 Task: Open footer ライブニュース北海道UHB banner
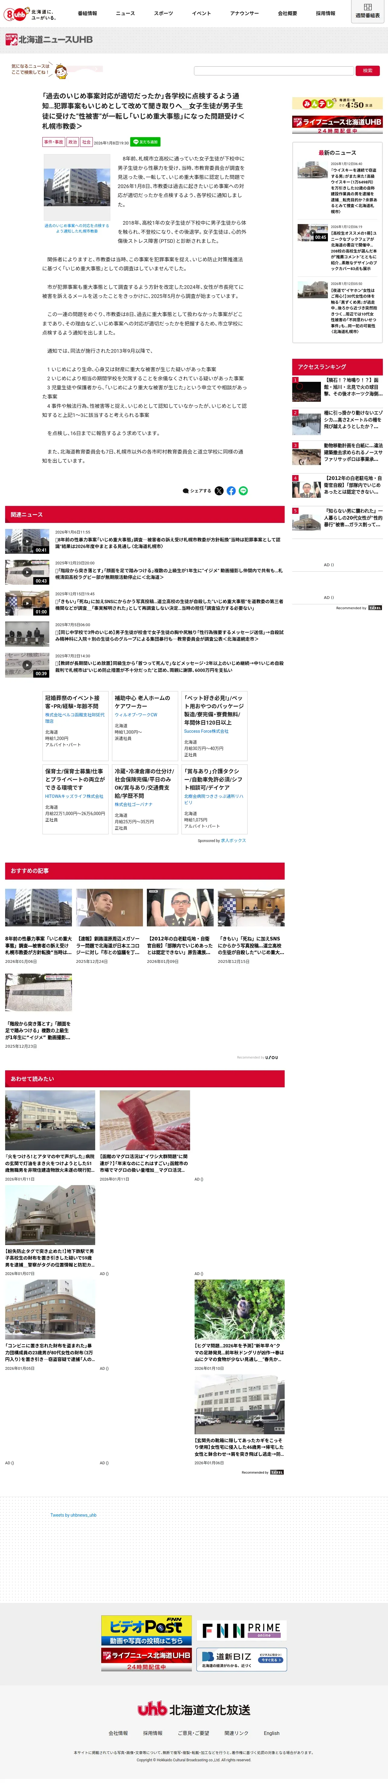tap(146, 1659)
